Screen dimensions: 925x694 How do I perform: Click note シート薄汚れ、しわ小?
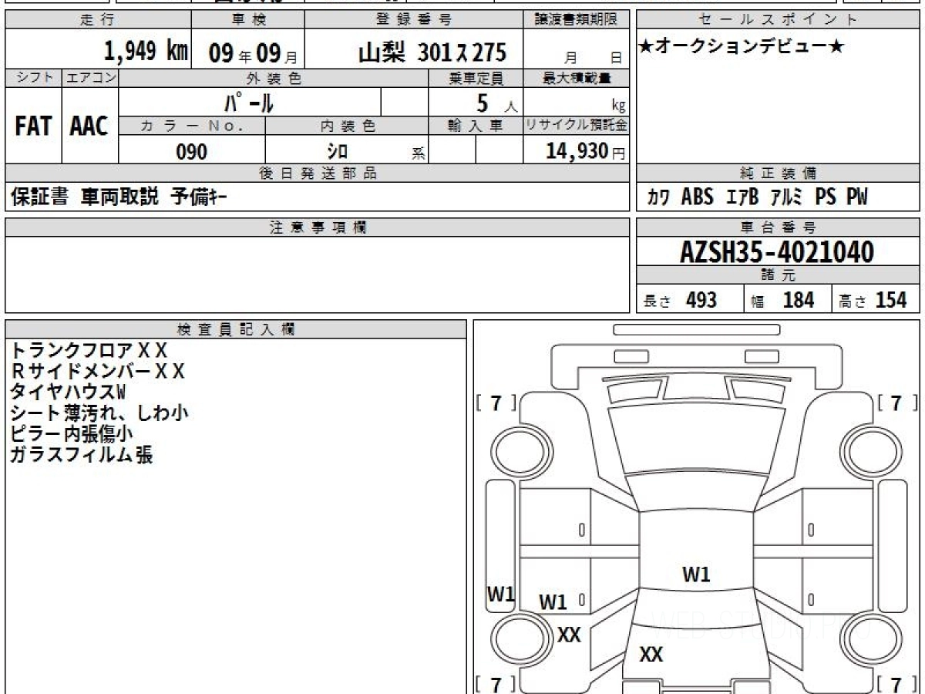click(99, 413)
